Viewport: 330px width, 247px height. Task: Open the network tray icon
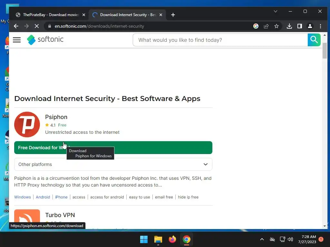pyautogui.click(x=282, y=239)
